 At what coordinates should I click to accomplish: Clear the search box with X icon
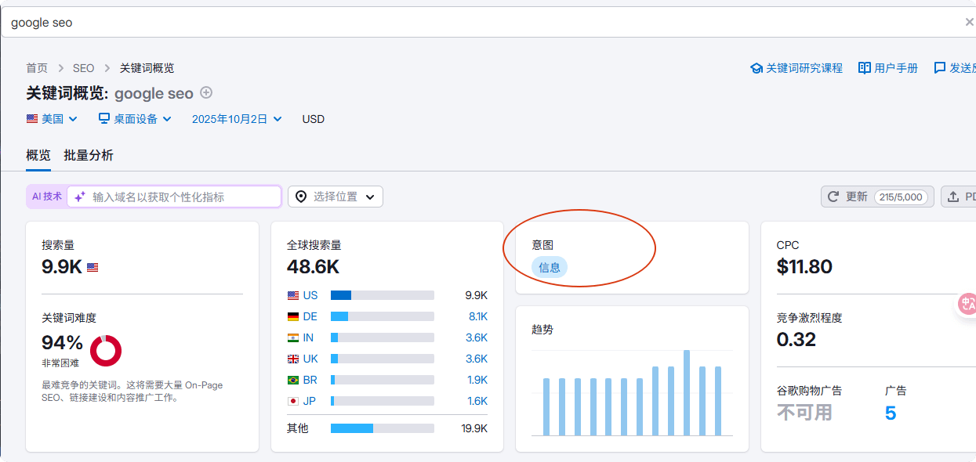click(x=969, y=23)
